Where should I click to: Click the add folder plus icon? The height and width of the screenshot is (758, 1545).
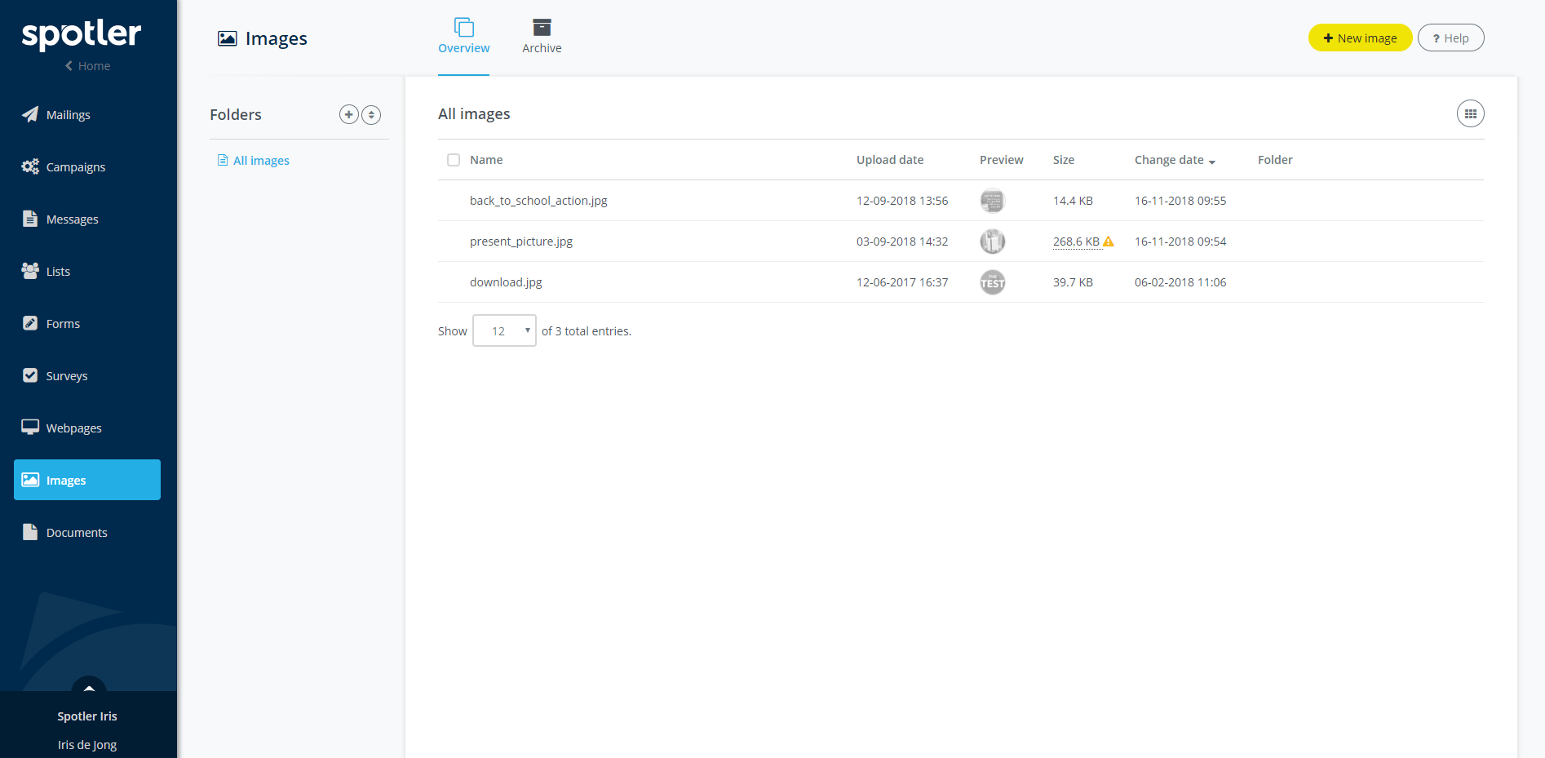[348, 115]
